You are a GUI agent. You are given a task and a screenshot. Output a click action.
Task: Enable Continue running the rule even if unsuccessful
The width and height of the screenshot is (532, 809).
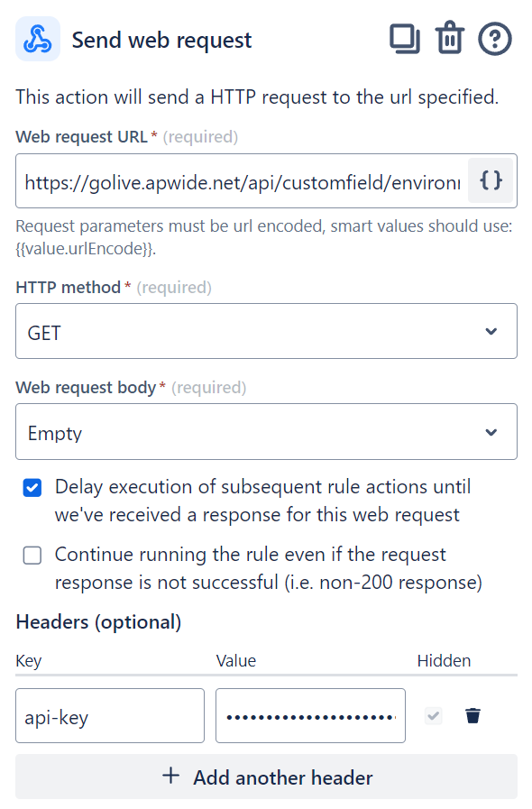point(32,556)
